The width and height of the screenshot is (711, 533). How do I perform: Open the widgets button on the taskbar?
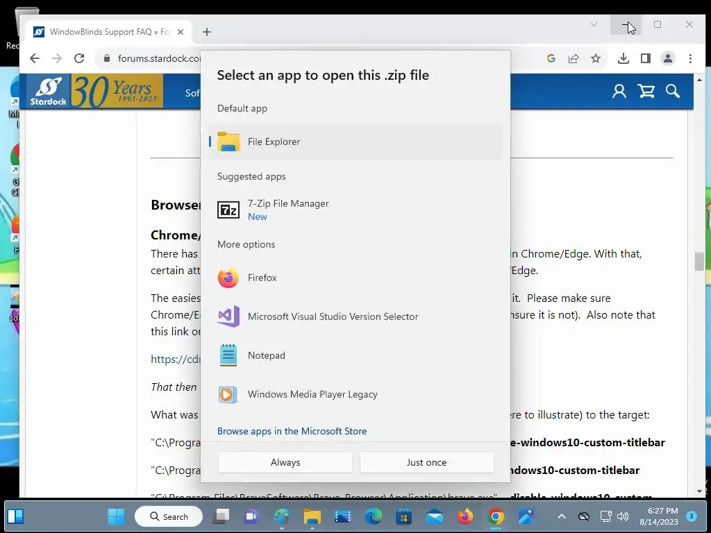(x=15, y=516)
